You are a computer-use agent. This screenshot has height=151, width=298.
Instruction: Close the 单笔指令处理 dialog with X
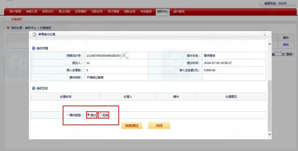point(265,35)
